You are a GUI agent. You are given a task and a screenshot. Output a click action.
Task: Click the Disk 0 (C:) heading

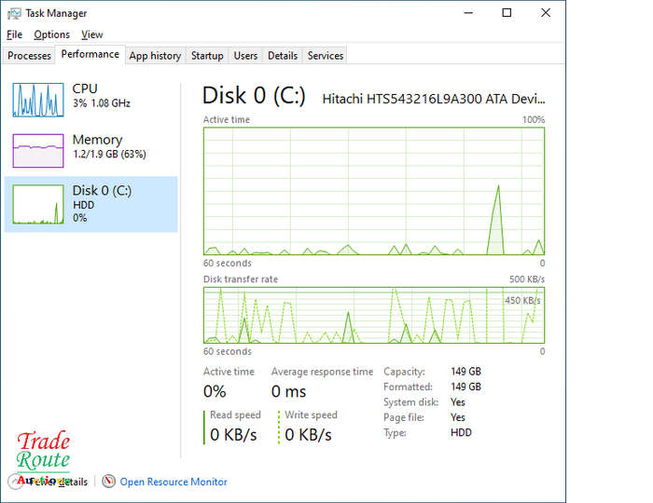click(x=254, y=96)
